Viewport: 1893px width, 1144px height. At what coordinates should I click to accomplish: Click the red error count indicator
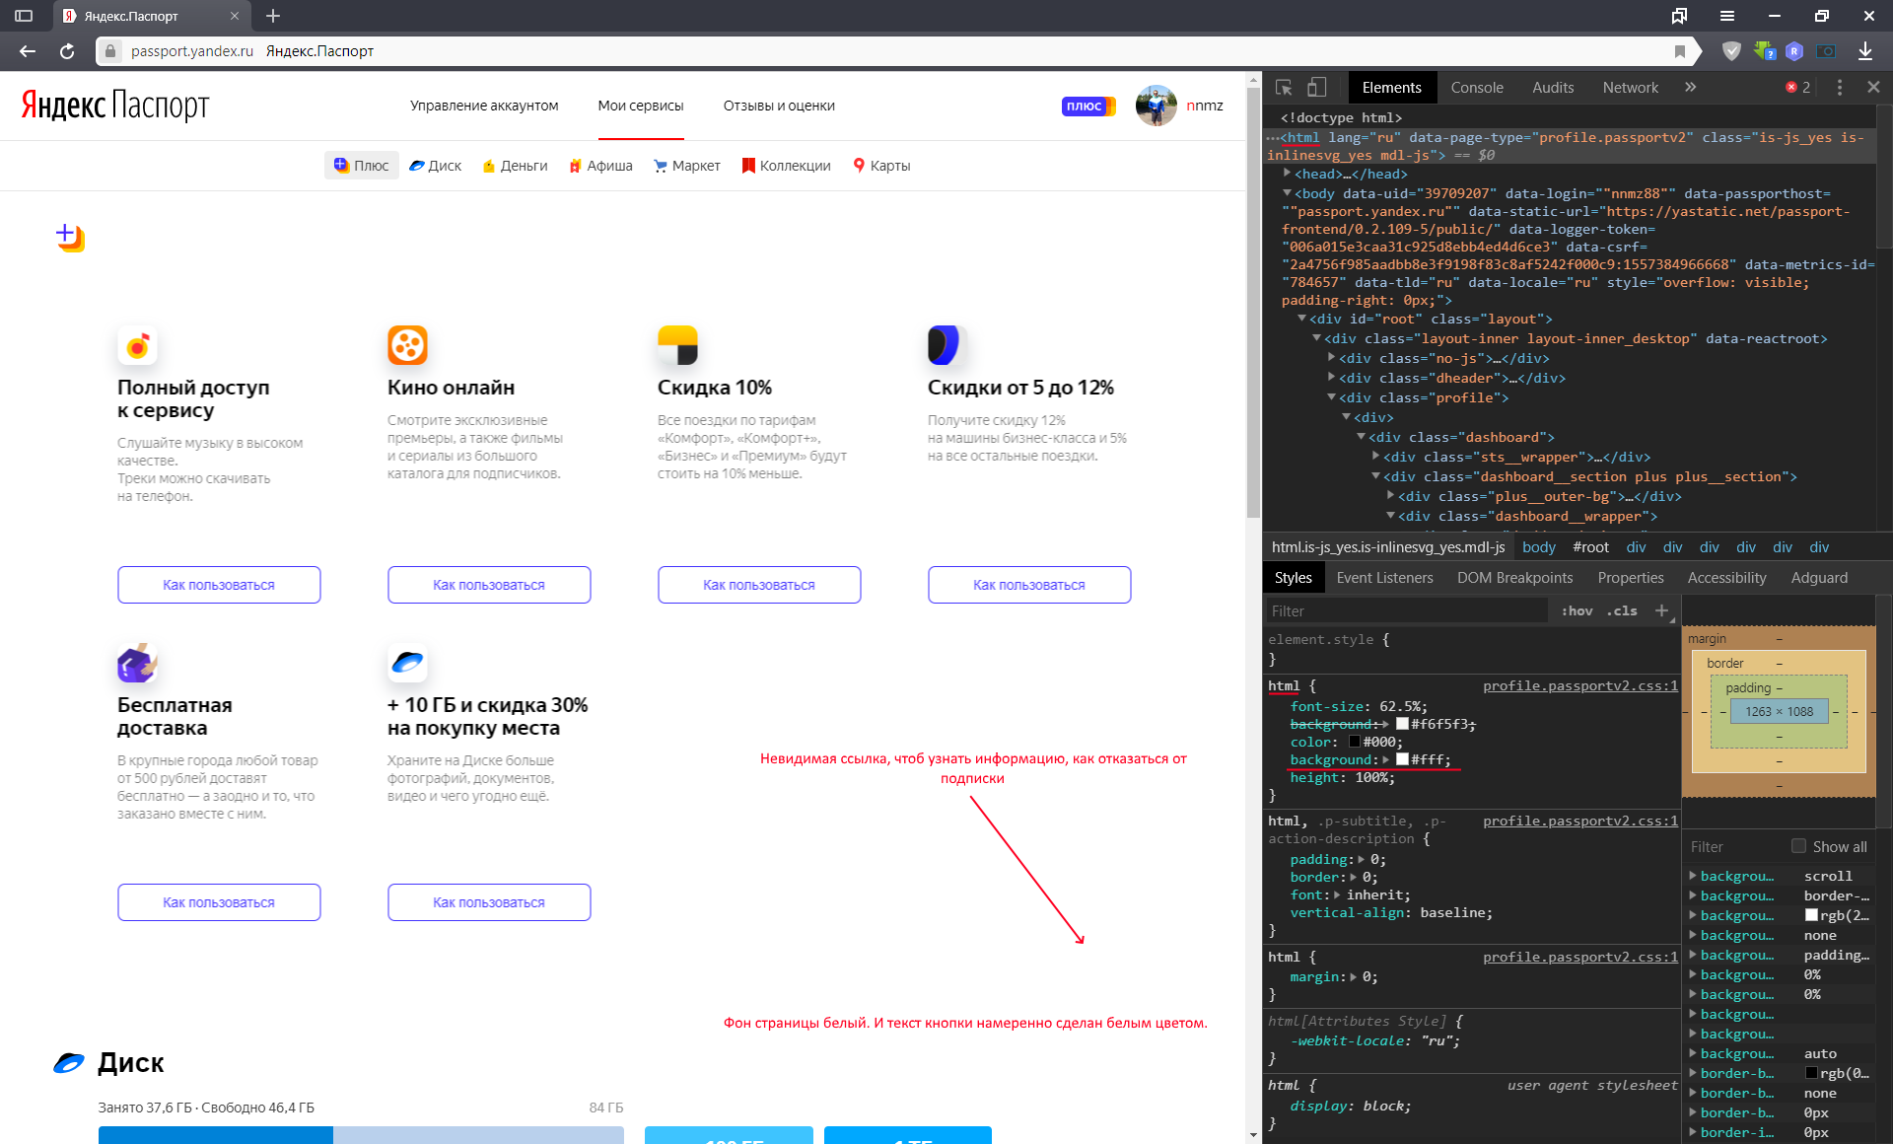point(1798,88)
